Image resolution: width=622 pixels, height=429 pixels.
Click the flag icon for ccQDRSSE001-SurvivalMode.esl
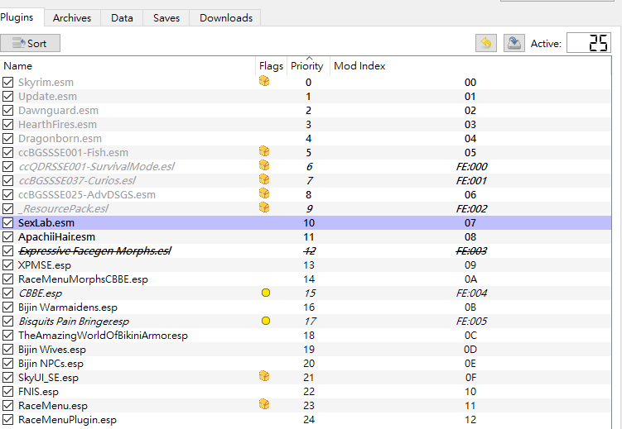click(264, 165)
